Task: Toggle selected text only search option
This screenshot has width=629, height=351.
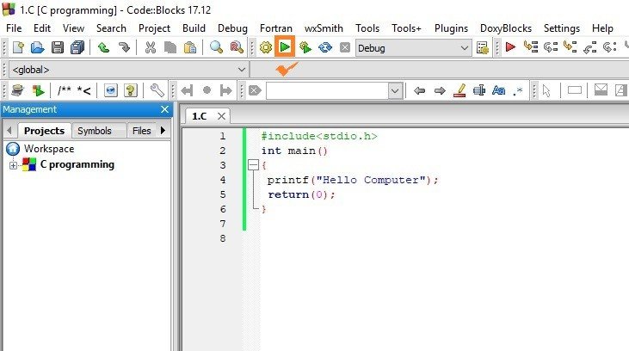Action: click(479, 90)
